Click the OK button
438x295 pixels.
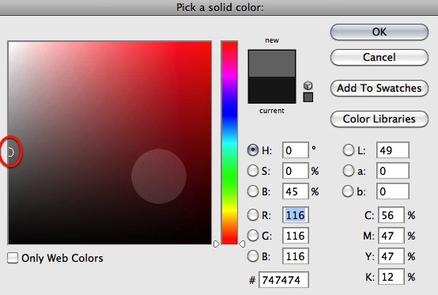point(379,32)
